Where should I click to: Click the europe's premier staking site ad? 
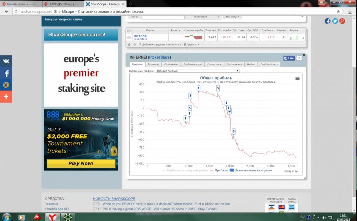click(x=81, y=75)
